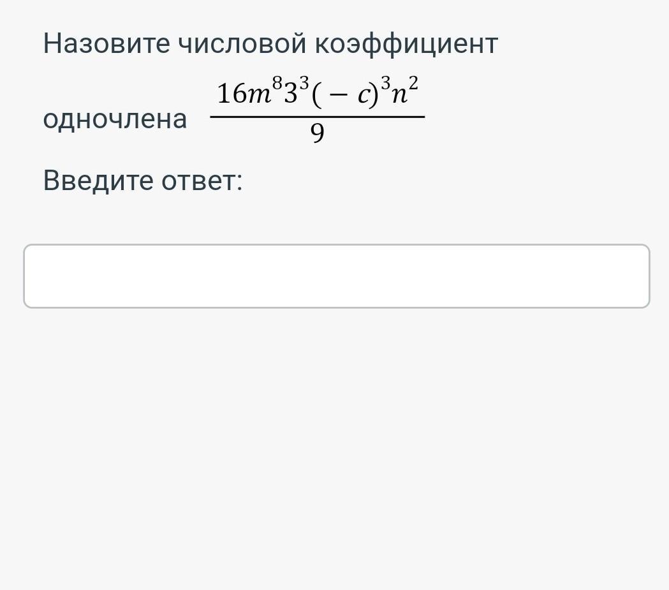
Task: Click the minus sign inside the parentheses
Action: pos(339,95)
